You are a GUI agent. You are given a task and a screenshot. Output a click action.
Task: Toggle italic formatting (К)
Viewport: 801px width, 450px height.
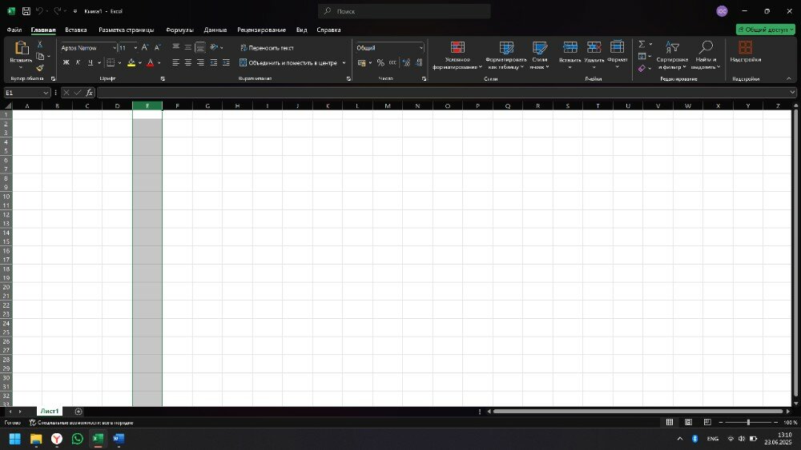pyautogui.click(x=78, y=62)
